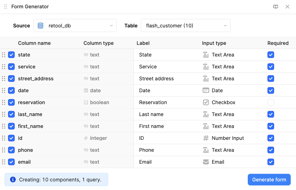296x190 pixels.
Task: Open the Source dropdown
Action: [x=75, y=26]
